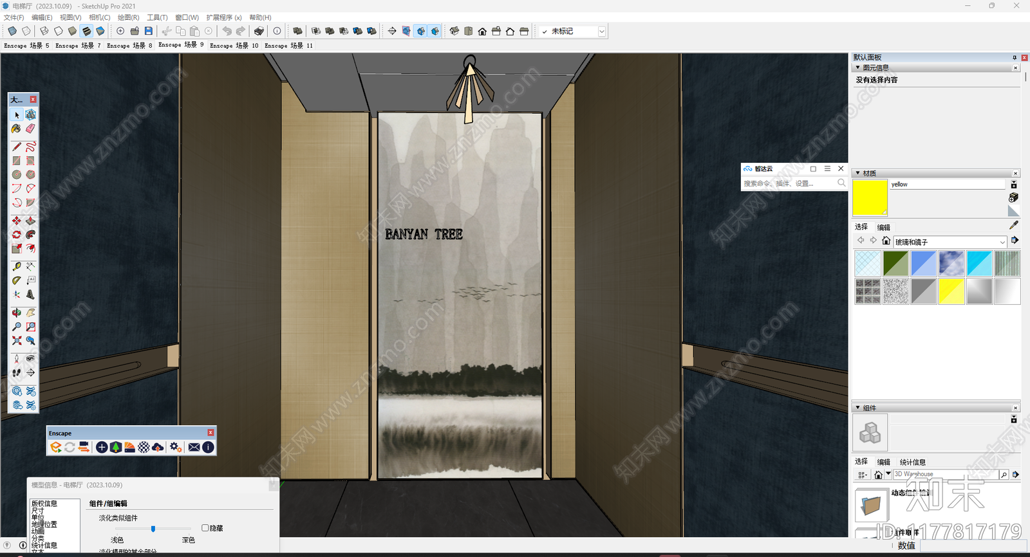The width and height of the screenshot is (1030, 557).
Task: Close the Enscape floating toolbar
Action: pos(211,433)
